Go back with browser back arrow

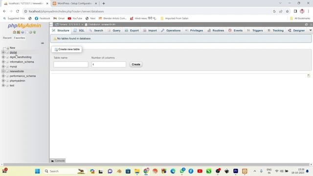coord(4,11)
